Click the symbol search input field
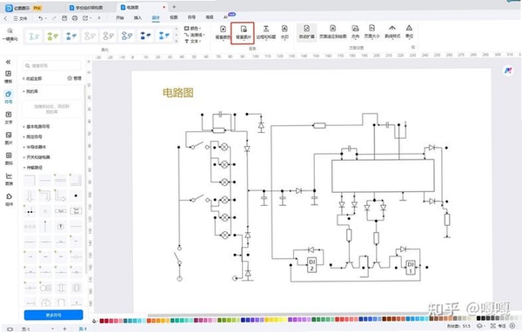The image size is (522, 332). [52, 66]
